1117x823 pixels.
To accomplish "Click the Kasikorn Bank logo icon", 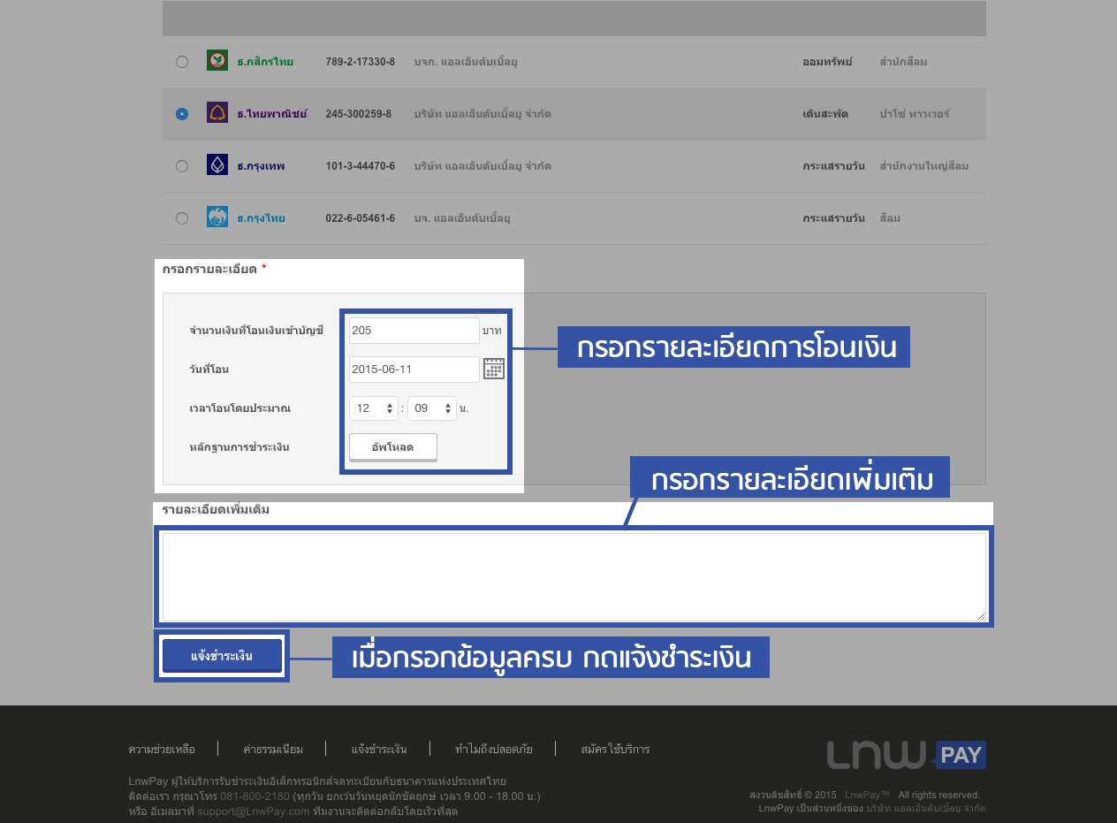I will point(217,61).
